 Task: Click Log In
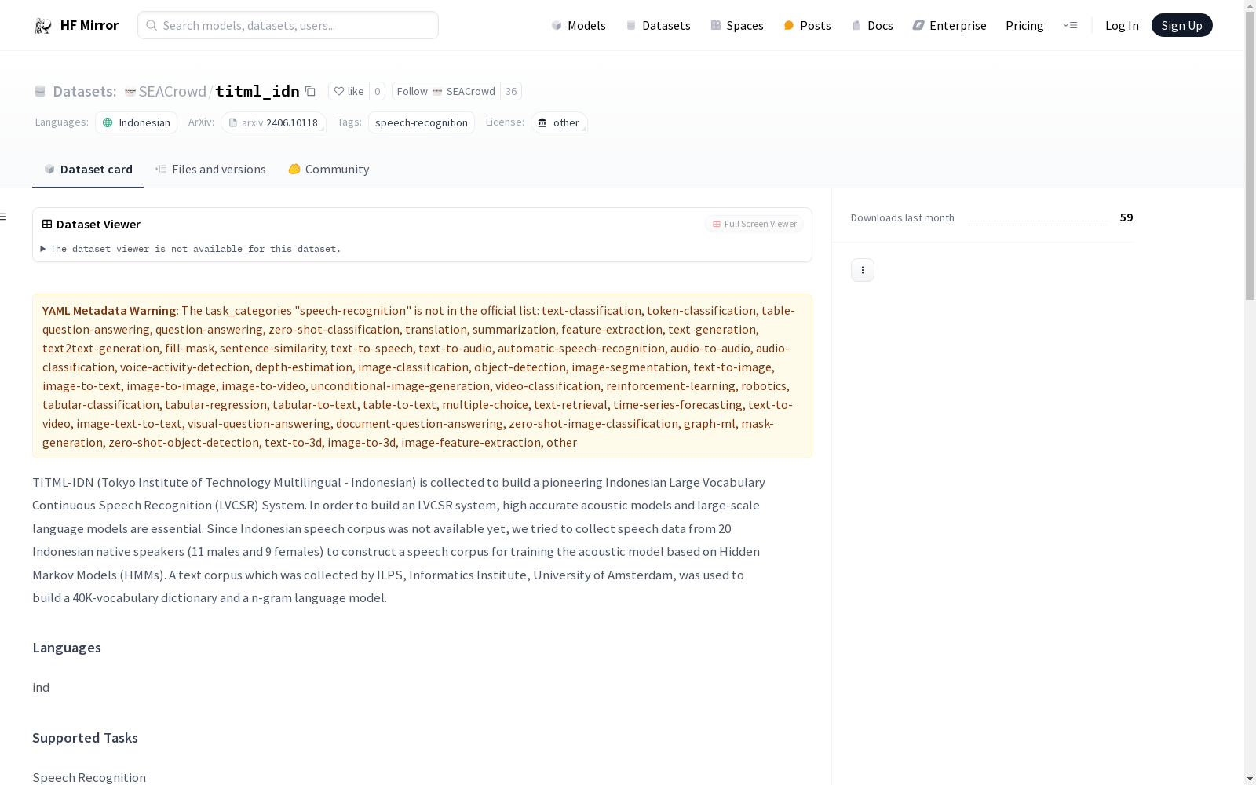(1122, 25)
